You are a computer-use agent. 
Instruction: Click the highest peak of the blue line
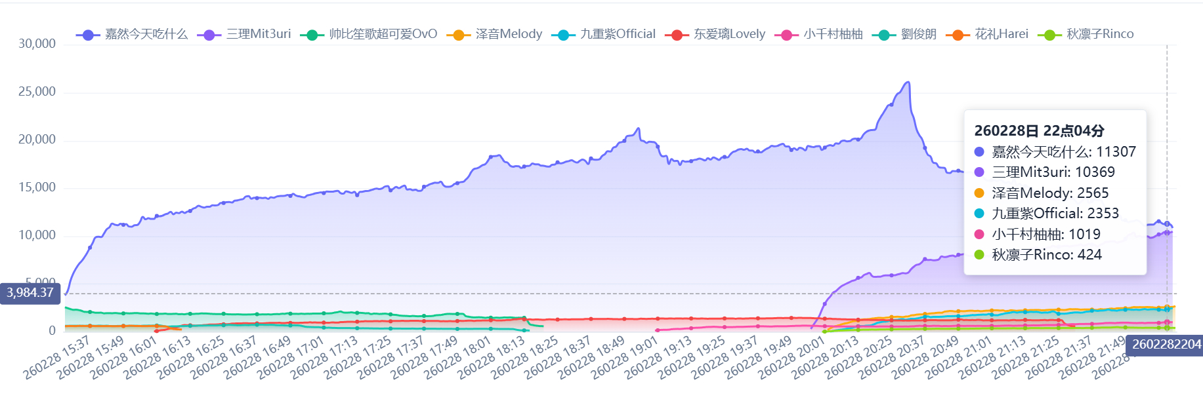click(x=908, y=83)
